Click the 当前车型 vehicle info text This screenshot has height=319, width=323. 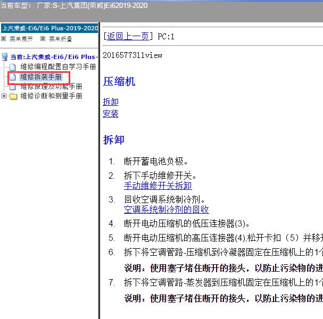pyautogui.click(x=74, y=5)
